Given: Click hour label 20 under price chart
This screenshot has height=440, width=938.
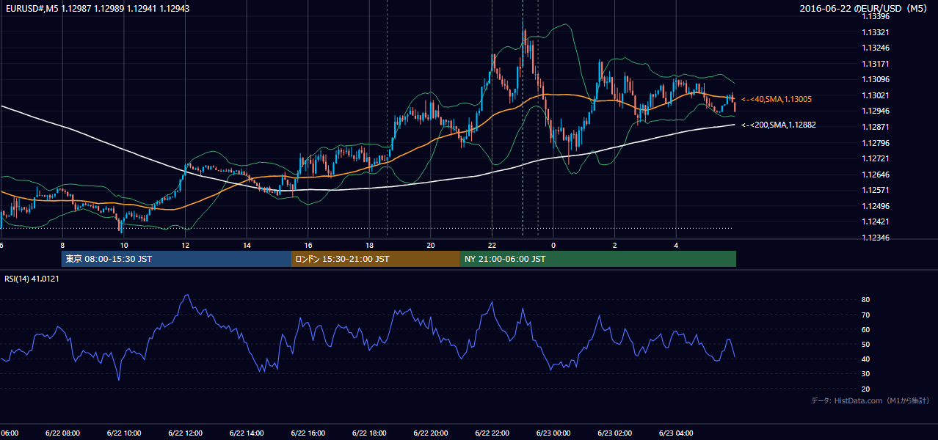Looking at the screenshot, I should point(431,246).
